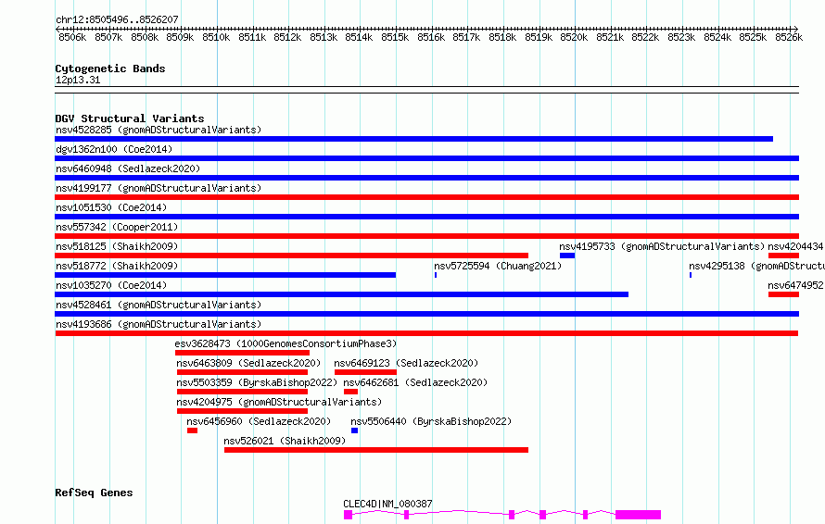Open the CLEC4D|NM_080387 gene label
This screenshot has width=825, height=524.
tap(387, 504)
